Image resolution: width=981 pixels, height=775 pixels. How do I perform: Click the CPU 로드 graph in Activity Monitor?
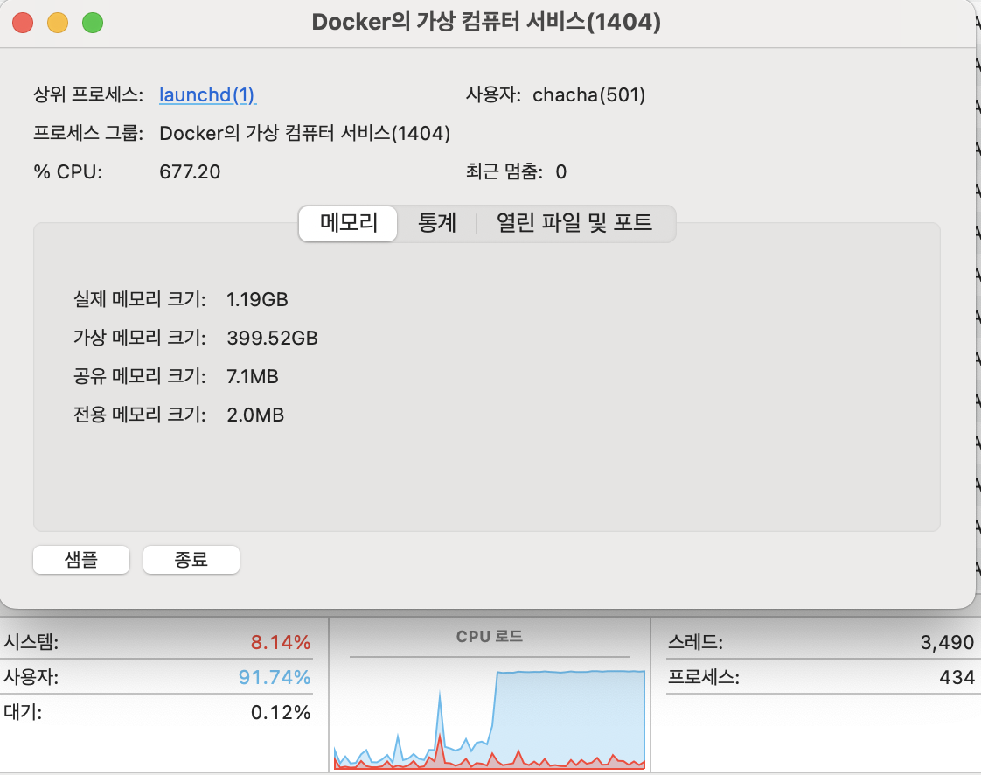490,720
